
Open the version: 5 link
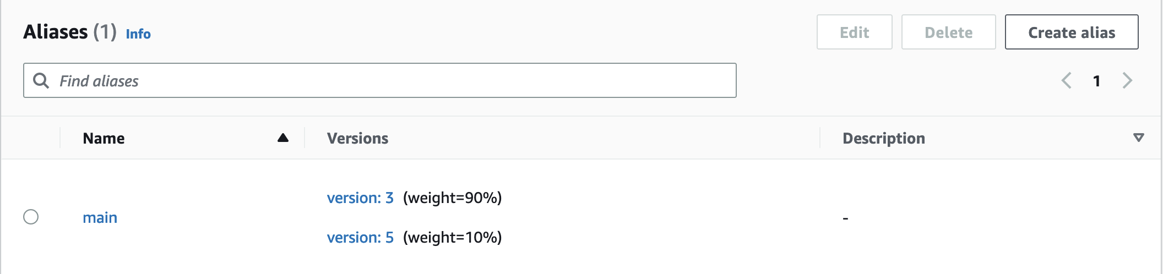360,238
